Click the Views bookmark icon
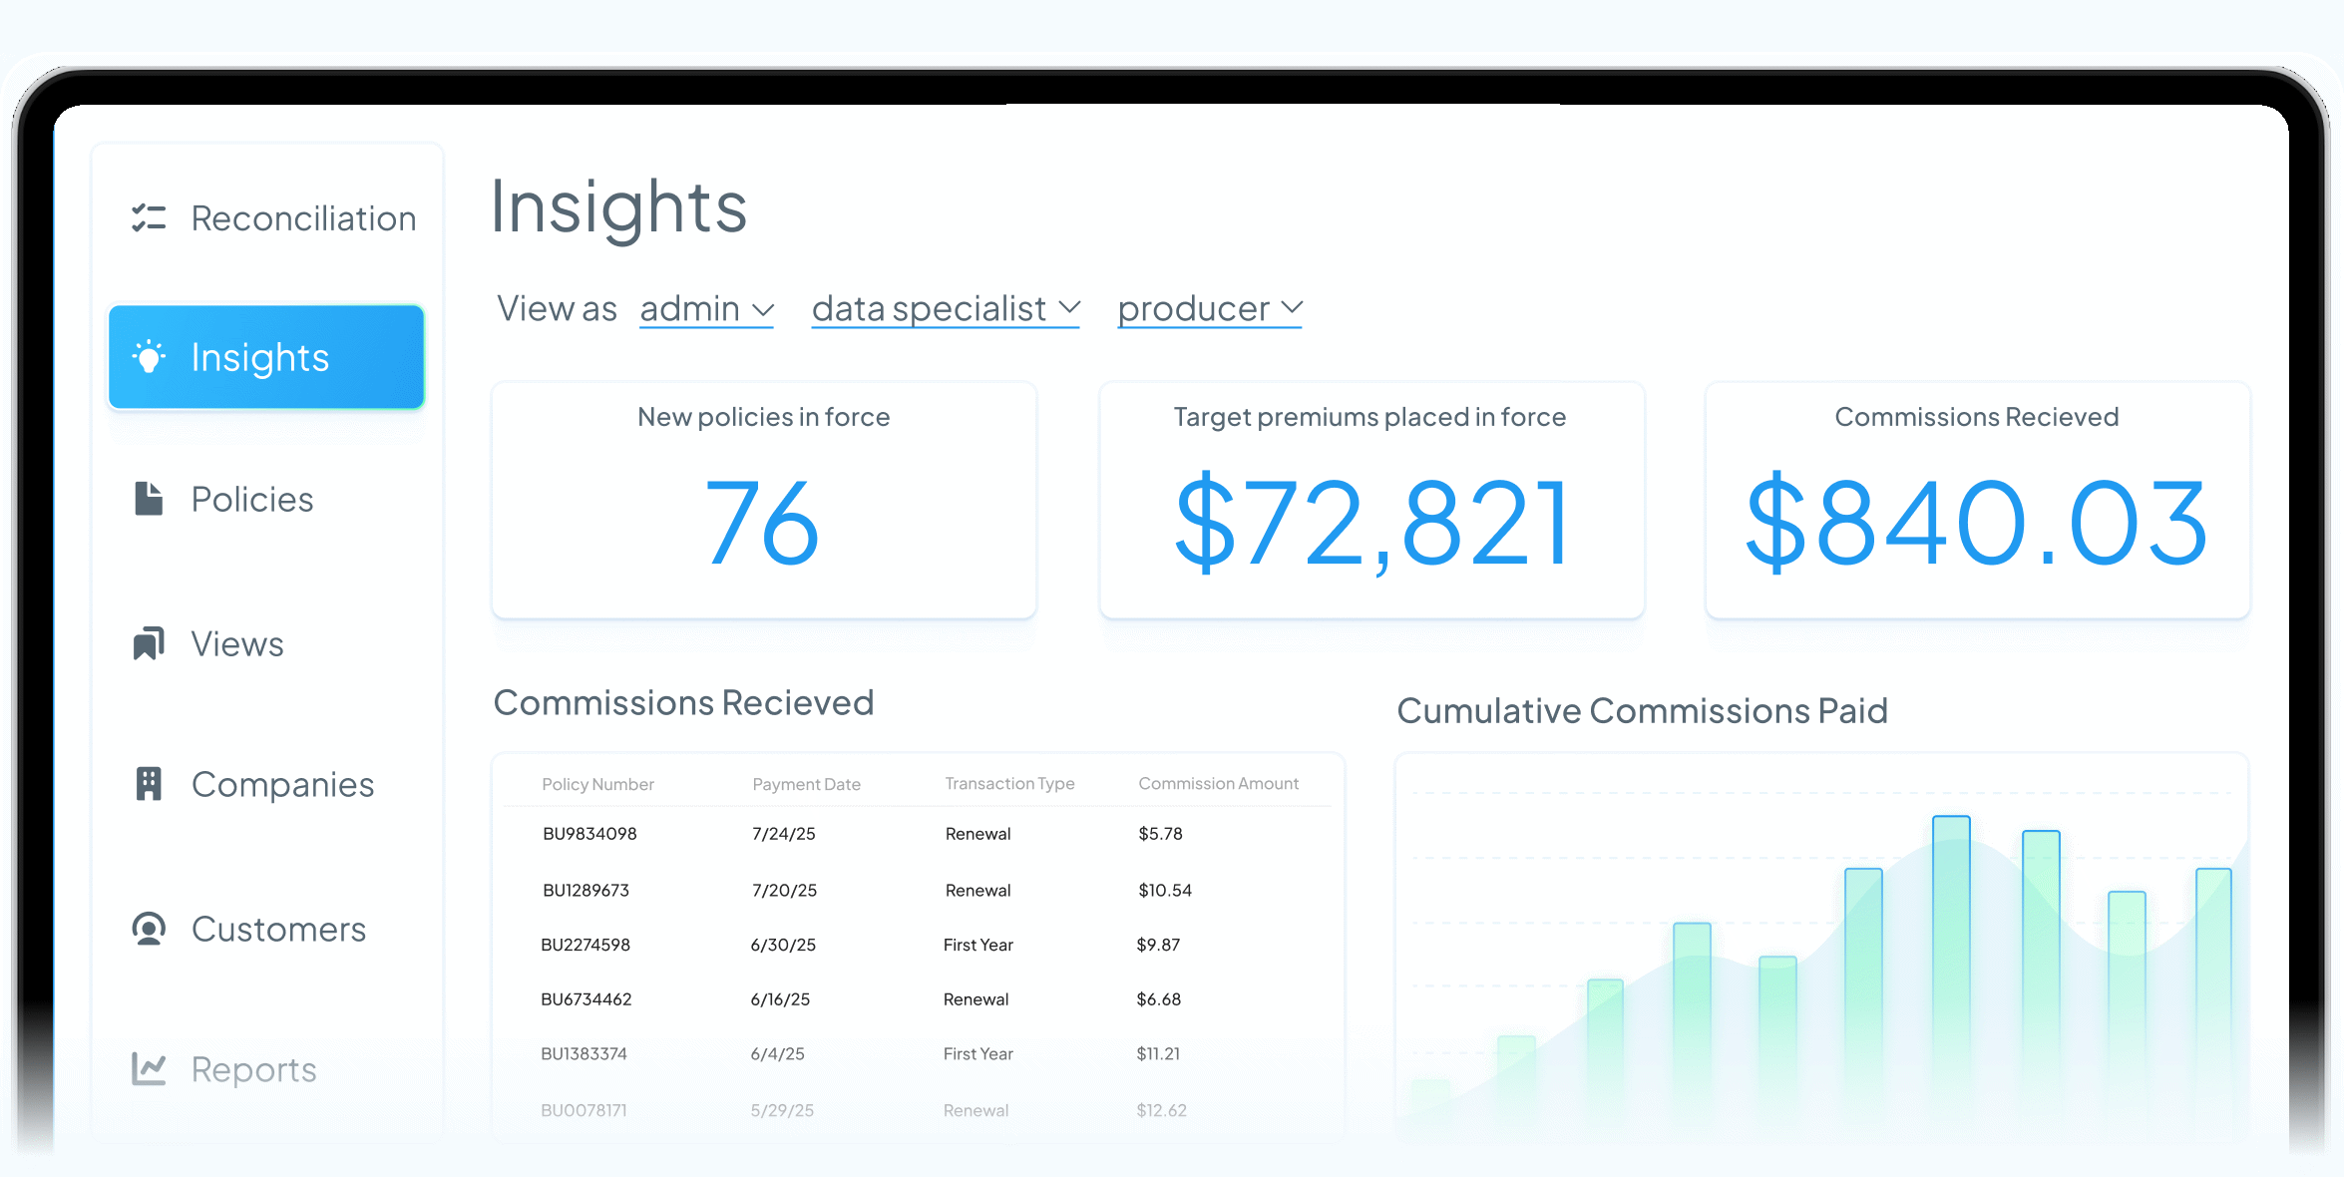 click(149, 643)
